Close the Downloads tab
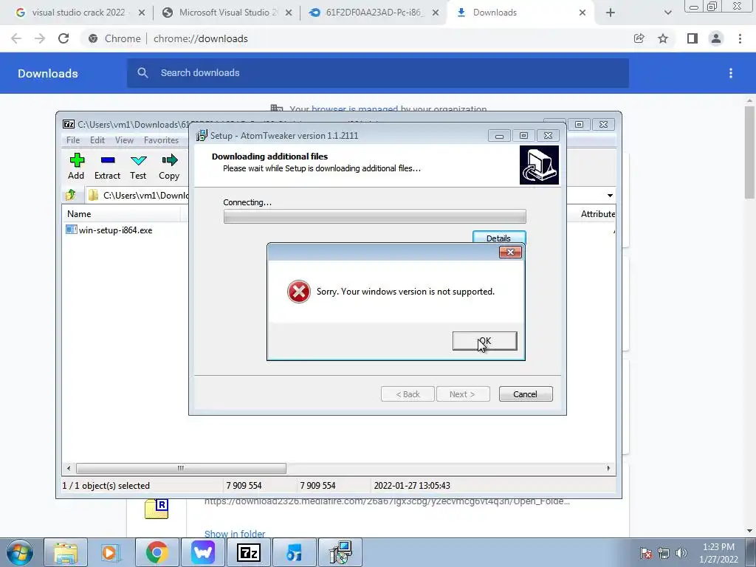 click(x=583, y=13)
